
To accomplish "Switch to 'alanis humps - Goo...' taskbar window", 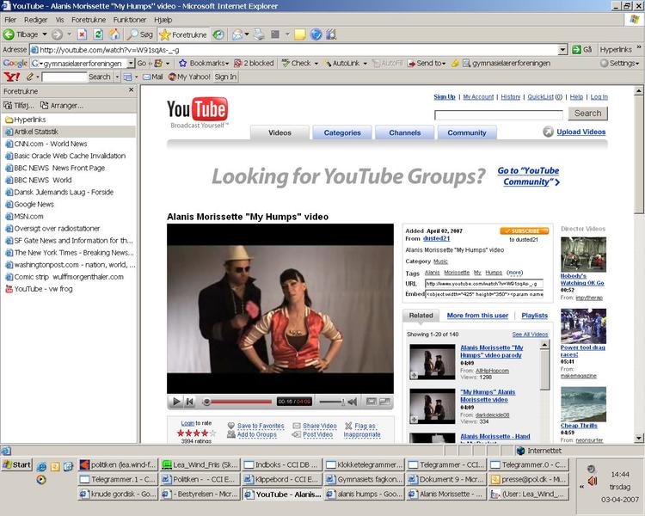I will (364, 494).
